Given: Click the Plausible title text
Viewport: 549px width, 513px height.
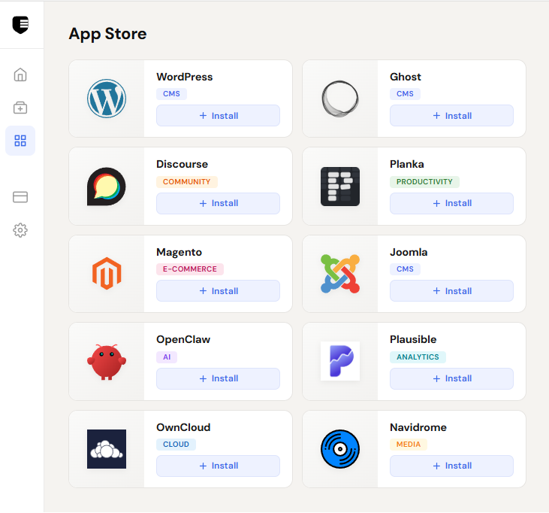Looking at the screenshot, I should [413, 339].
